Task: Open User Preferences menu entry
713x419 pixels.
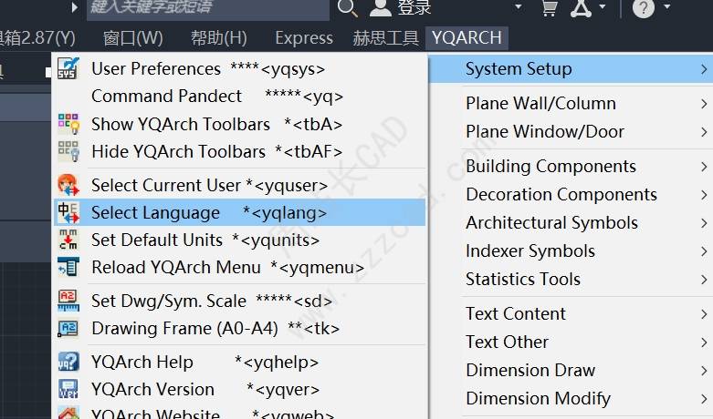Action: click(239, 69)
